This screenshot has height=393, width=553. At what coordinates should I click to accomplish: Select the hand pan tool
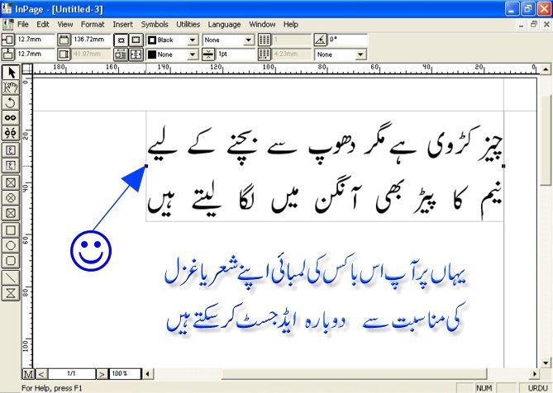tap(12, 88)
